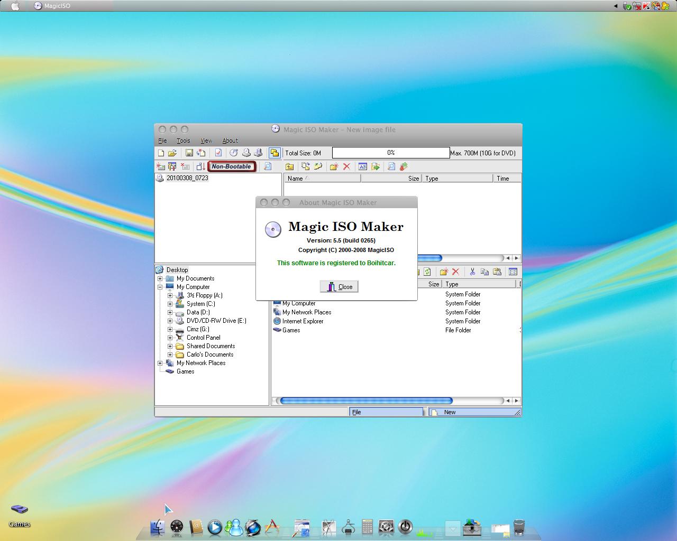Click the Apple logo in menu bar
677x541 pixels.
click(15, 6)
